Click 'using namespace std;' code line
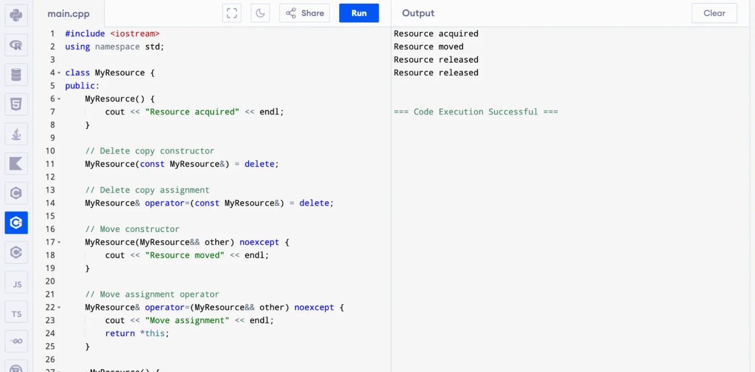 click(115, 47)
